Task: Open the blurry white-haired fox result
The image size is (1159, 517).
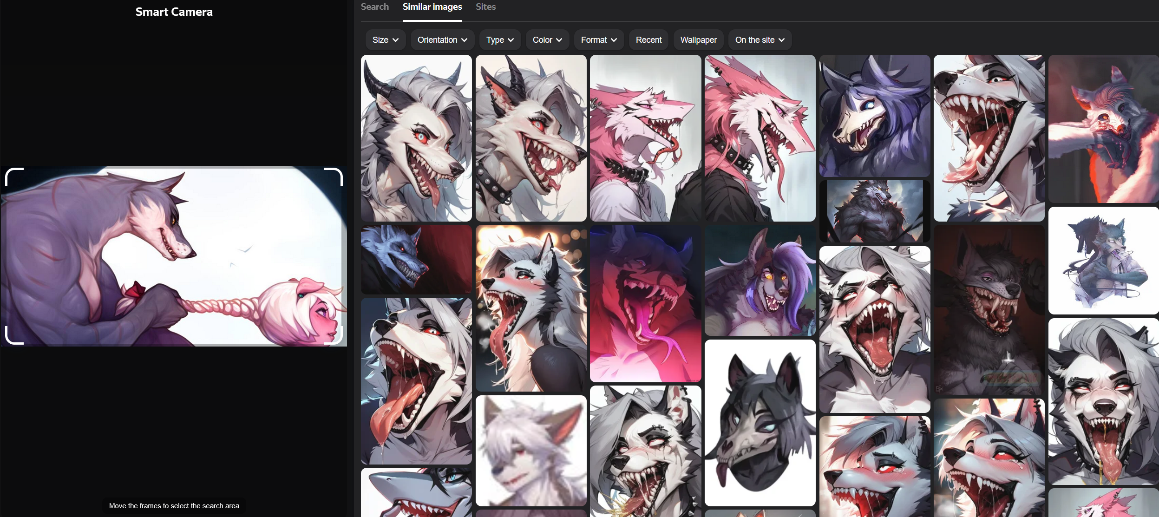Action: click(531, 451)
